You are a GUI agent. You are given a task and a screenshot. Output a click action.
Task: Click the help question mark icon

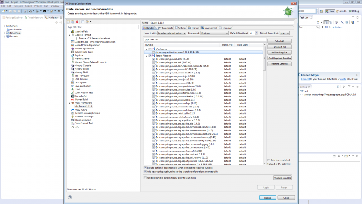coord(70,197)
